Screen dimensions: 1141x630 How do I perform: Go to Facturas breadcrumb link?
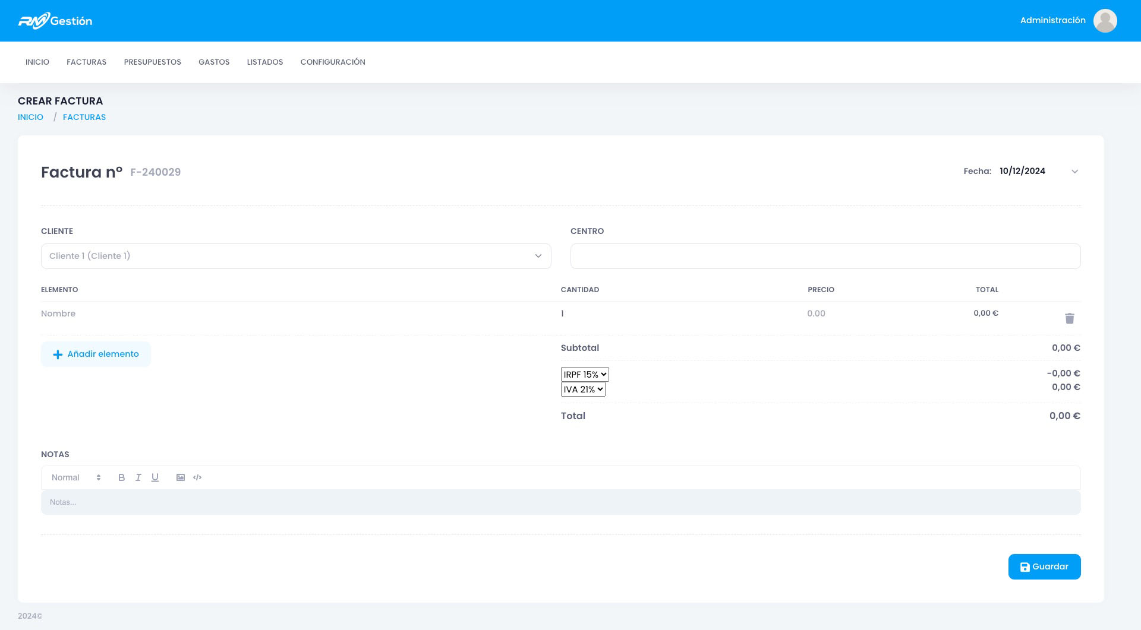coord(84,117)
